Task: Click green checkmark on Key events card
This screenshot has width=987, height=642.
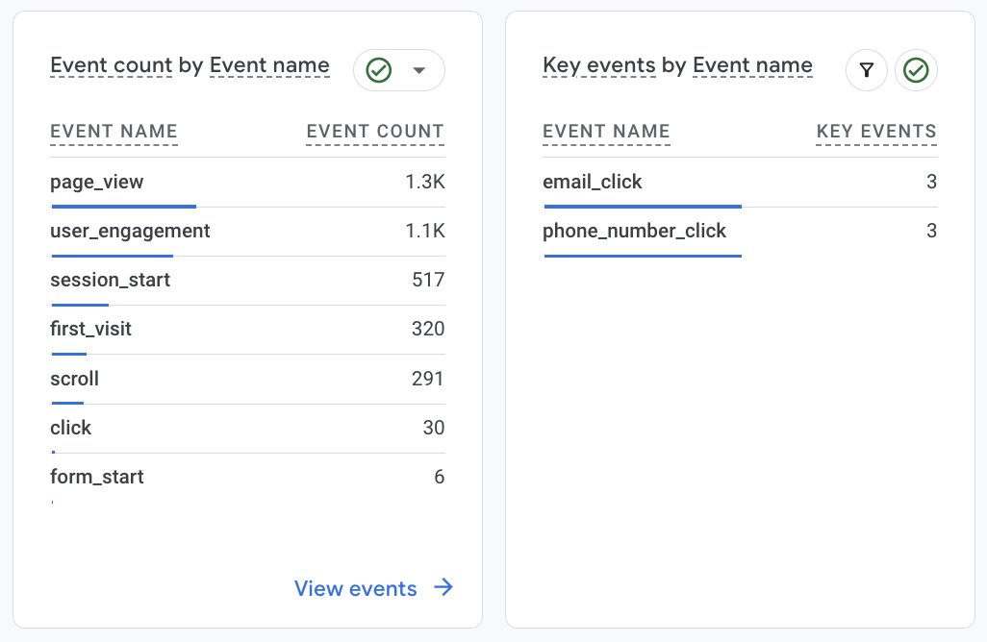Action: pyautogui.click(x=916, y=70)
